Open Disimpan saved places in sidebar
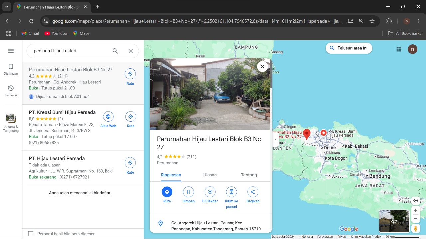The image size is (426, 239). (x=11, y=69)
